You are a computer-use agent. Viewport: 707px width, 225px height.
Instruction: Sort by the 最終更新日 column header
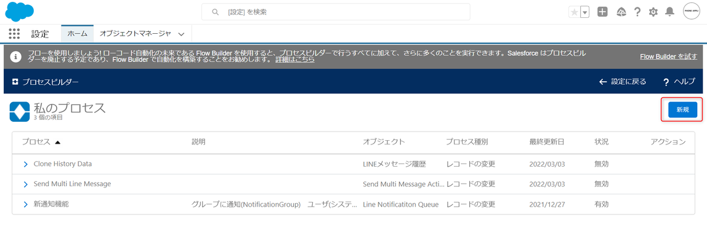[546, 142]
